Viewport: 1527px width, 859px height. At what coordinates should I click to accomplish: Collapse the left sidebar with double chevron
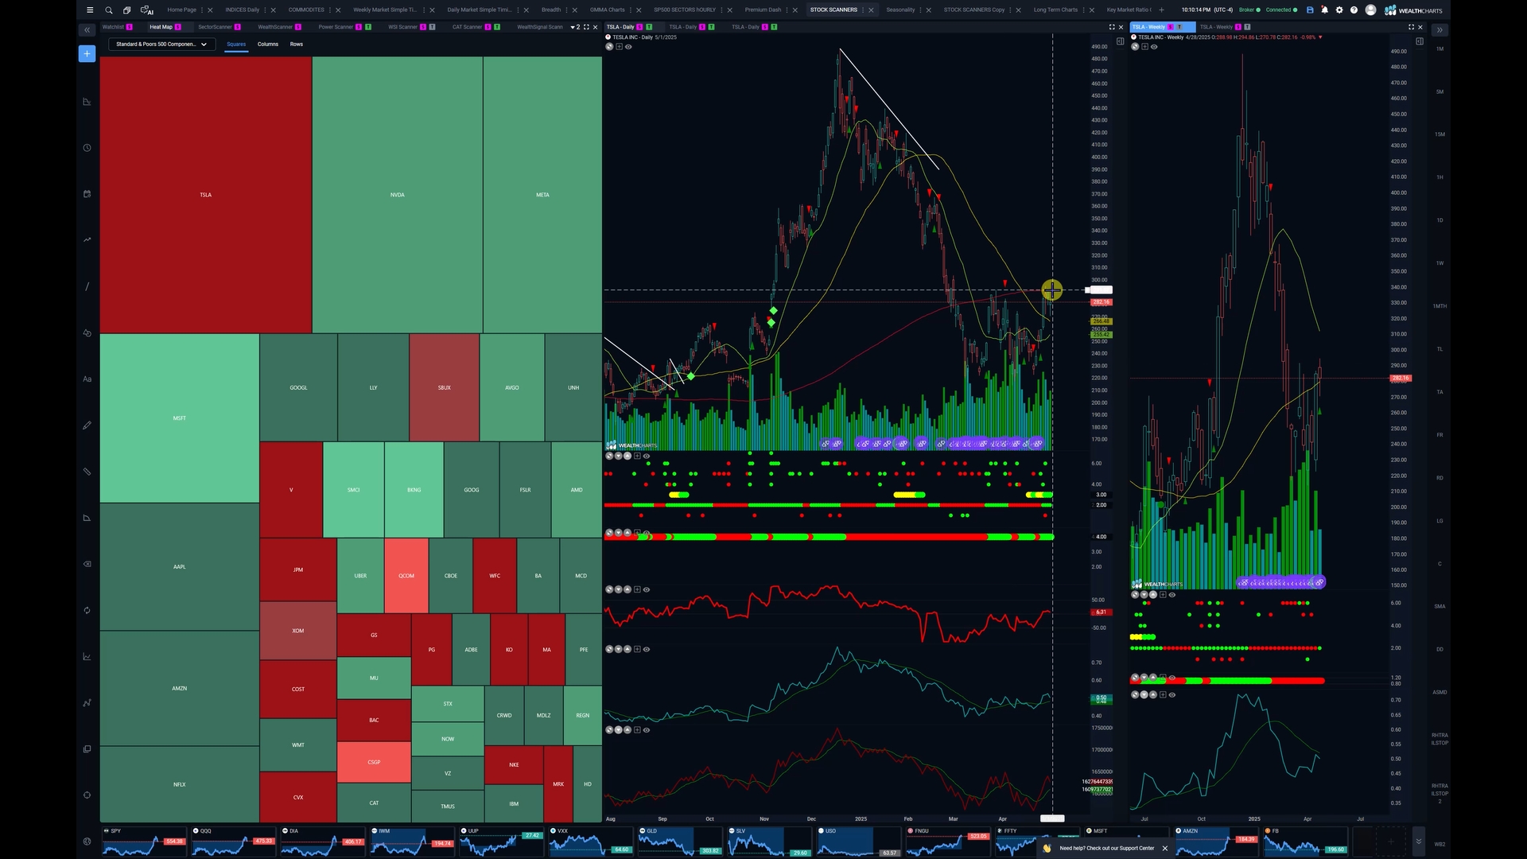pos(87,29)
